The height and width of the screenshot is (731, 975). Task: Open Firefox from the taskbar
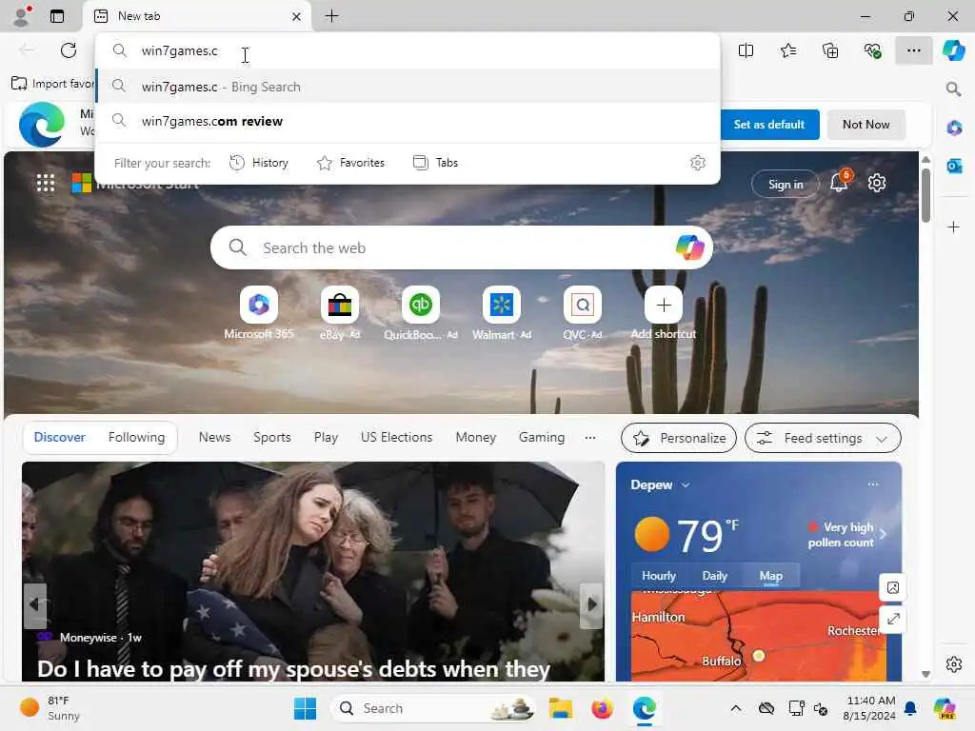click(602, 708)
